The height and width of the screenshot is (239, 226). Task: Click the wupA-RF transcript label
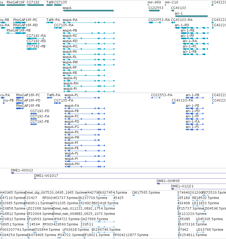tap(70, 67)
